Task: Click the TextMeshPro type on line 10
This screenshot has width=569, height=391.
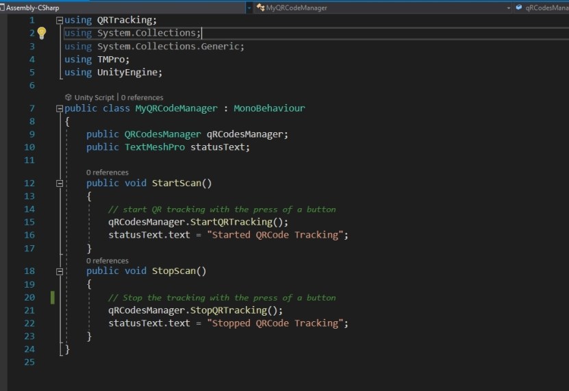Action: (155, 147)
